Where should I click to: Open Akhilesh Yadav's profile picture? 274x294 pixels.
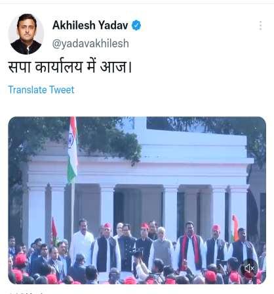[x=26, y=34]
